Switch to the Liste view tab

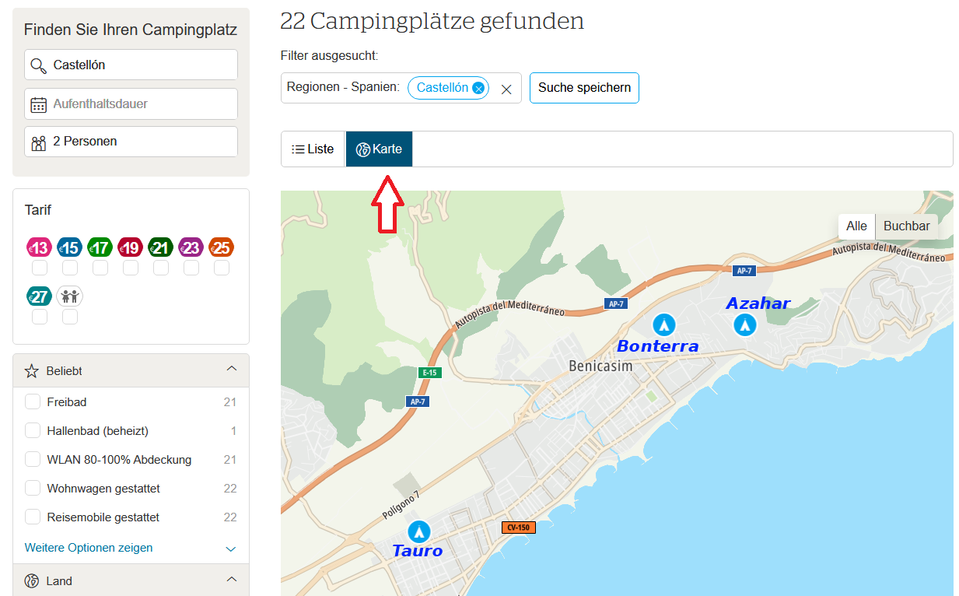313,149
